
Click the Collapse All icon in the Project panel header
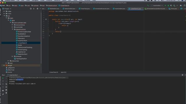click(x=34, y=9)
